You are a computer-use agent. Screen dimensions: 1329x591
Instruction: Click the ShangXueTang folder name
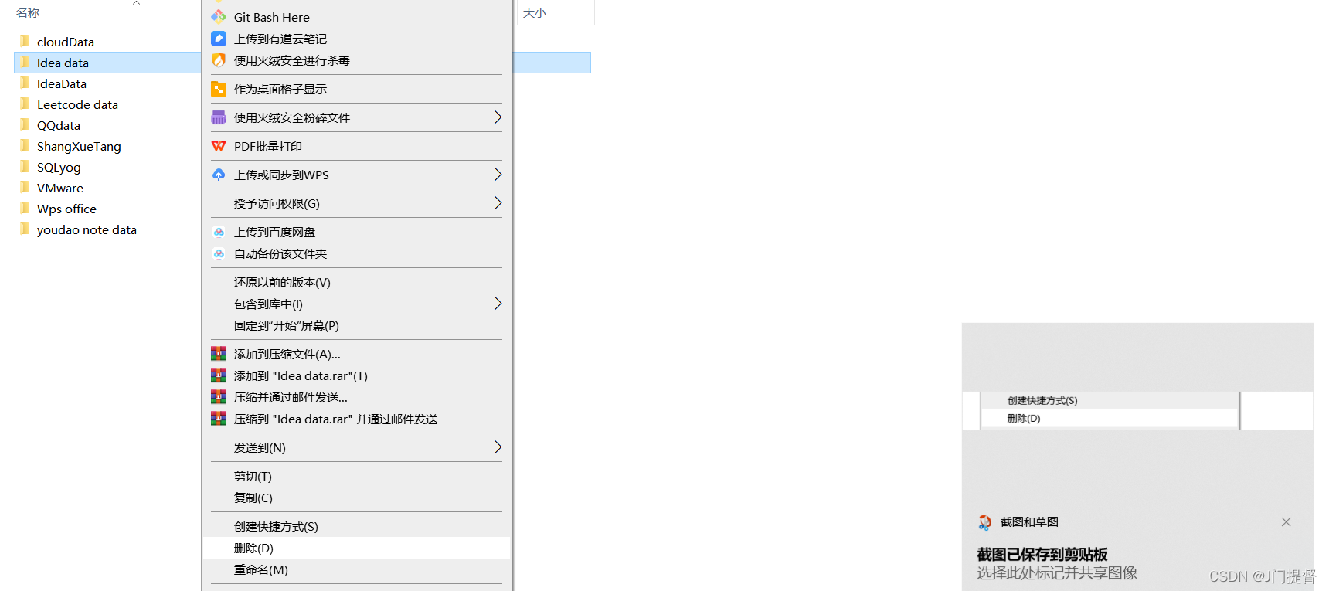click(79, 146)
